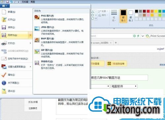This screenshot has width=165, height=120.
Task: Select the 注意事项 side tab
Action: click(33, 108)
